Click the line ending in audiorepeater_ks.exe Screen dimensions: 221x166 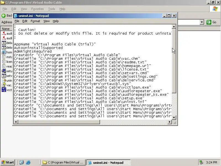click(91, 95)
